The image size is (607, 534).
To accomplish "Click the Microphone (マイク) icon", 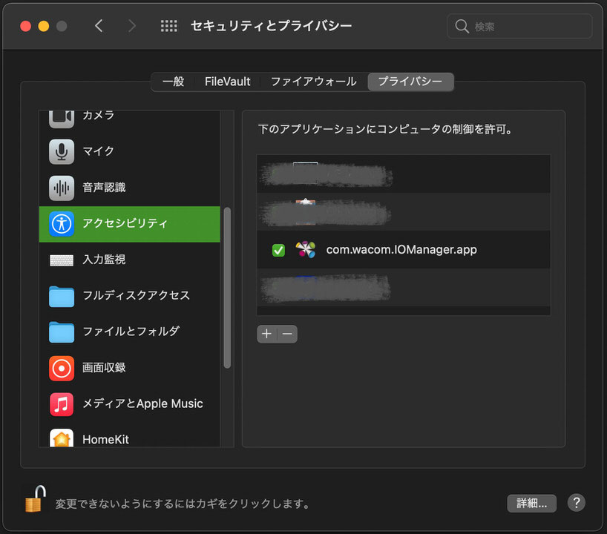I will (x=62, y=151).
